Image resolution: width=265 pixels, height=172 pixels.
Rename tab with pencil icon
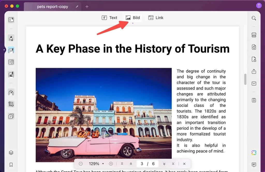(77, 6)
